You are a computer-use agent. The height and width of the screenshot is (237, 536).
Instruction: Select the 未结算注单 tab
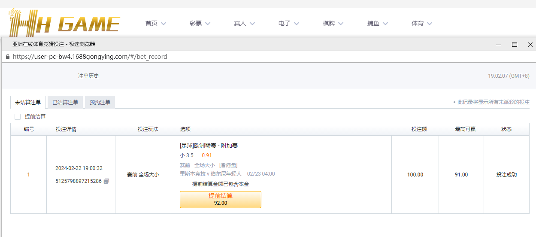pos(28,102)
